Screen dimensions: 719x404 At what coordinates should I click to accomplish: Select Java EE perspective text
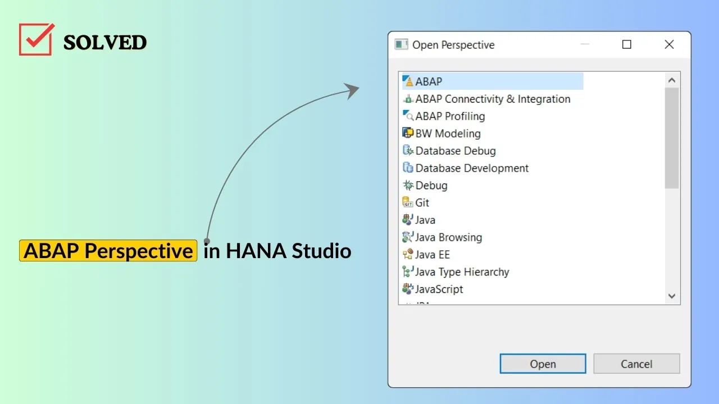pos(433,255)
